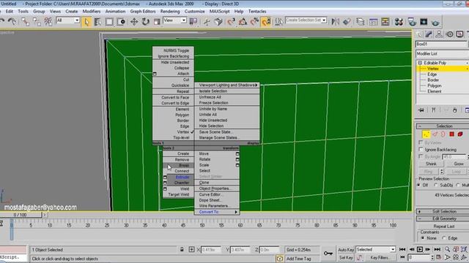Screen dimensions: 469x263
Task: Click the time slider 0 / 100 handle
Action: pyautogui.click(x=20, y=215)
